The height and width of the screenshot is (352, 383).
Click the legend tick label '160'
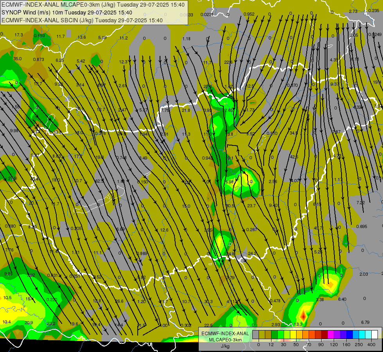pyautogui.click(x=346, y=345)
